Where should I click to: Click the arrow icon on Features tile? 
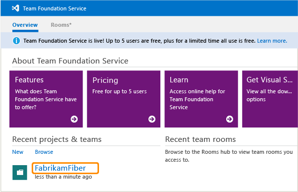coord(74,119)
